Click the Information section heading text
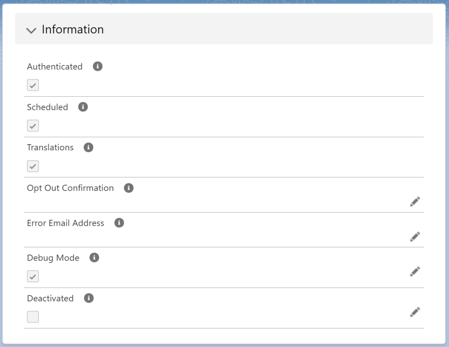Image resolution: width=449 pixels, height=347 pixels. (73, 30)
